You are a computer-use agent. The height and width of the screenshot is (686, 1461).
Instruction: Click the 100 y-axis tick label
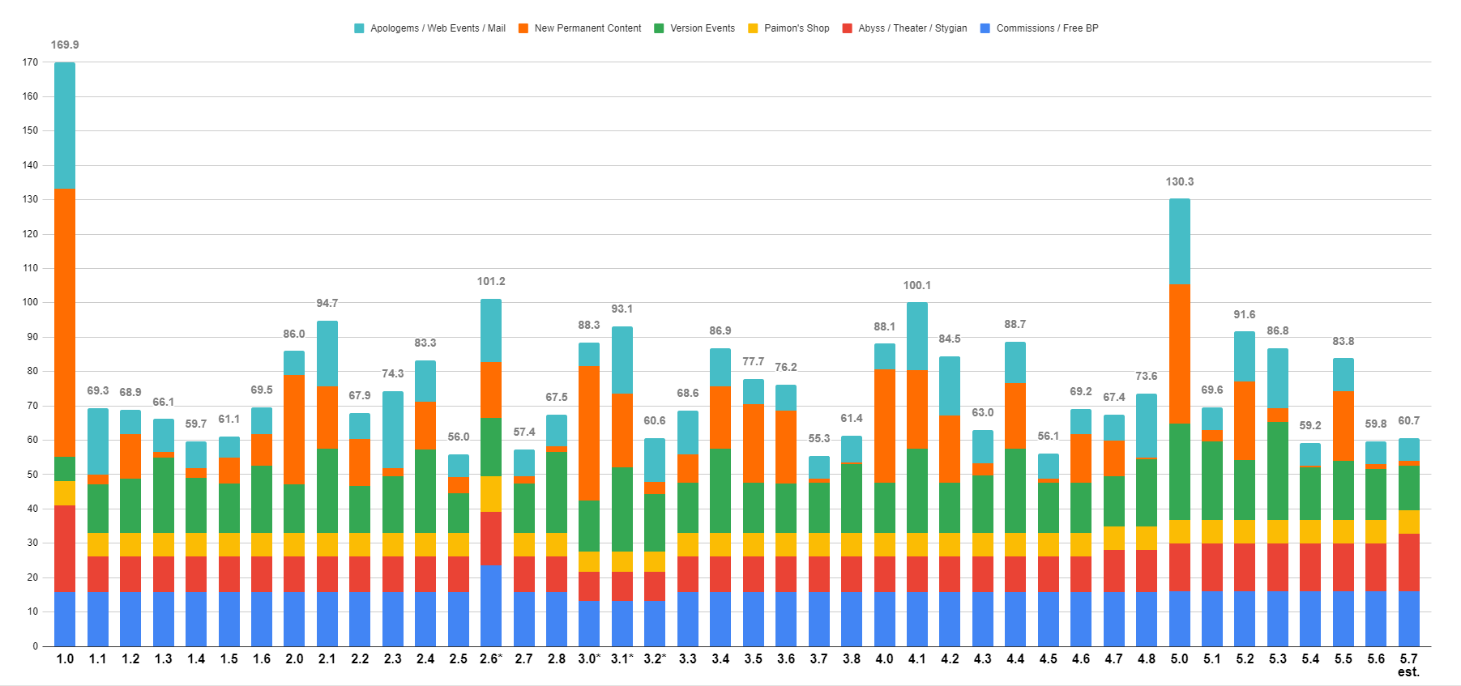(31, 303)
